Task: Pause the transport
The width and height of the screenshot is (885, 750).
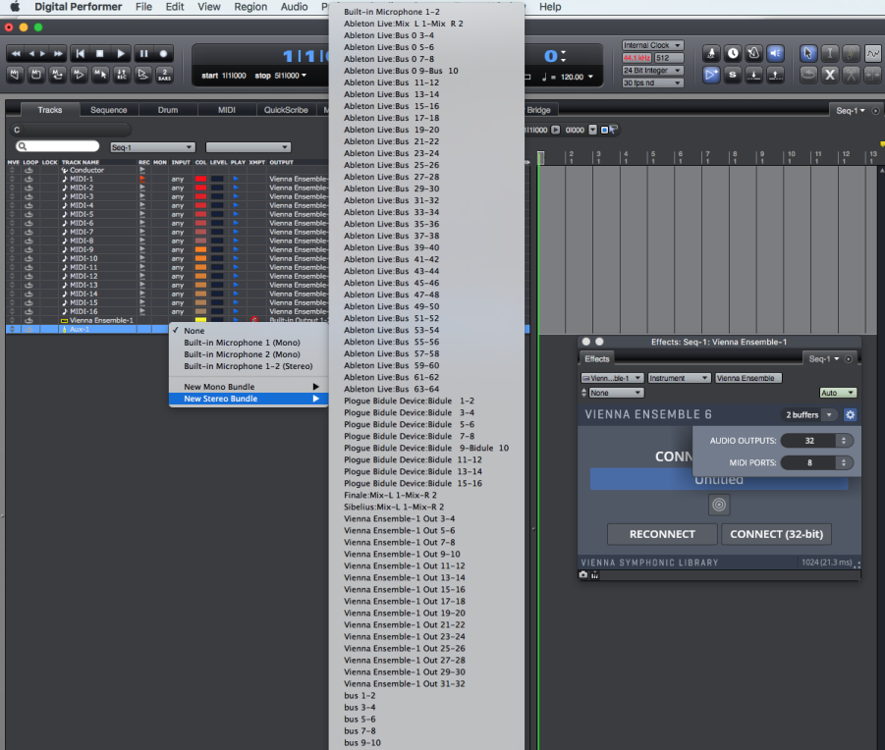Action: [x=144, y=54]
